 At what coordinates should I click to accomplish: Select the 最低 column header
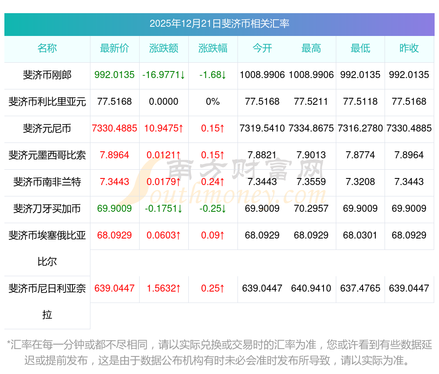click(360, 48)
